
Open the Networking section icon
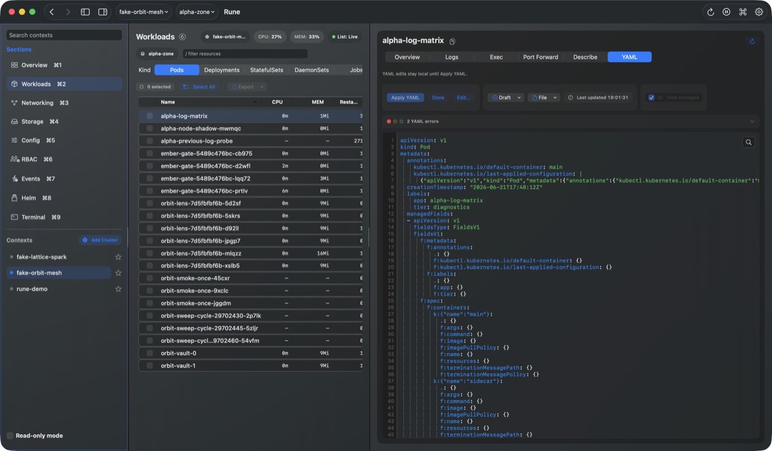[x=14, y=103]
